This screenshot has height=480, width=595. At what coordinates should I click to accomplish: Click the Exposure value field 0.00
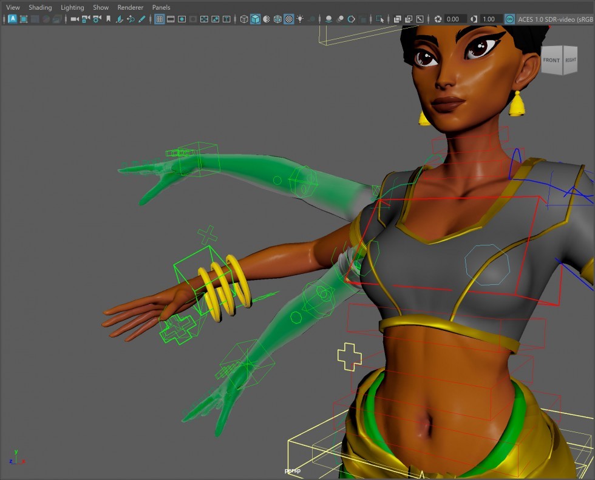455,19
